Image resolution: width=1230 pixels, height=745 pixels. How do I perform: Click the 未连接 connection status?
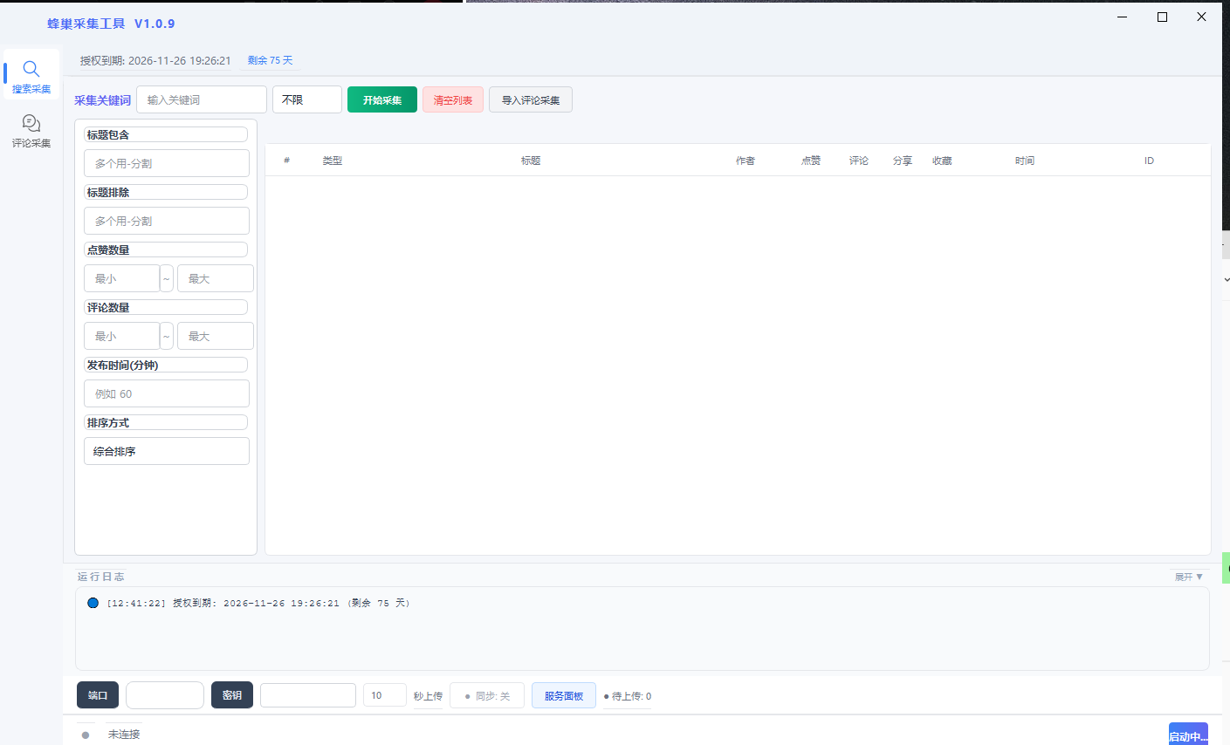124,735
